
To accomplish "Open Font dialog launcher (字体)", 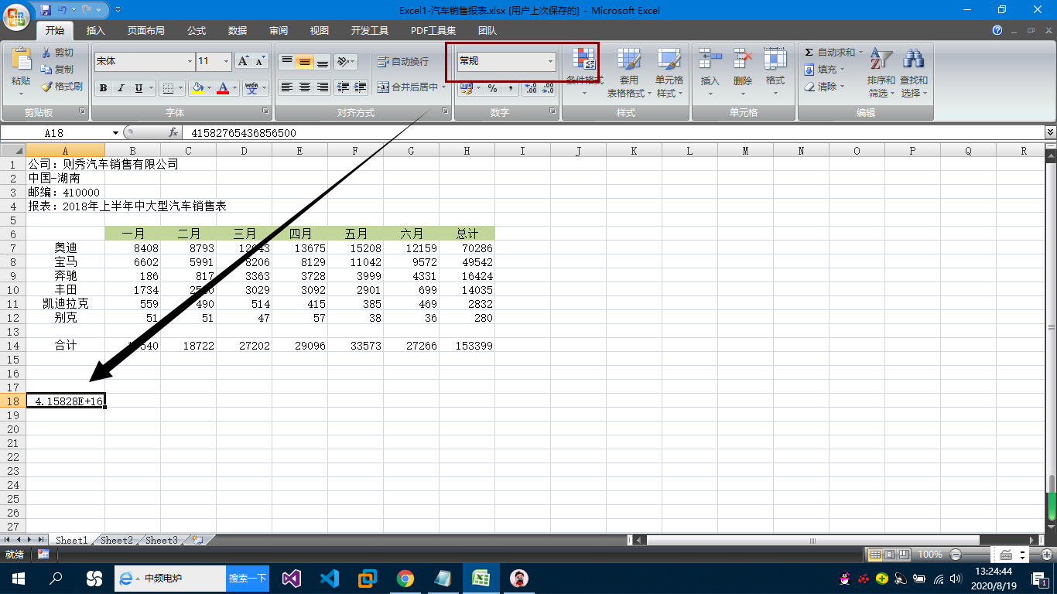I will [x=265, y=112].
